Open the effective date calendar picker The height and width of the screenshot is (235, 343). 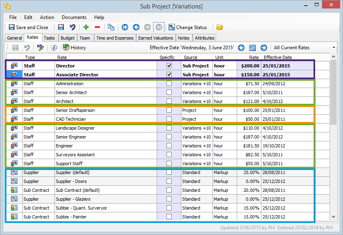[x=253, y=47]
